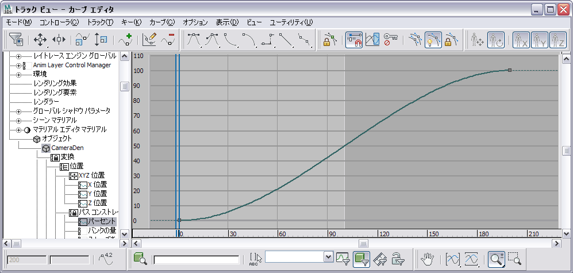Click the key at frame 0
The height and width of the screenshot is (273, 573).
pos(179,220)
